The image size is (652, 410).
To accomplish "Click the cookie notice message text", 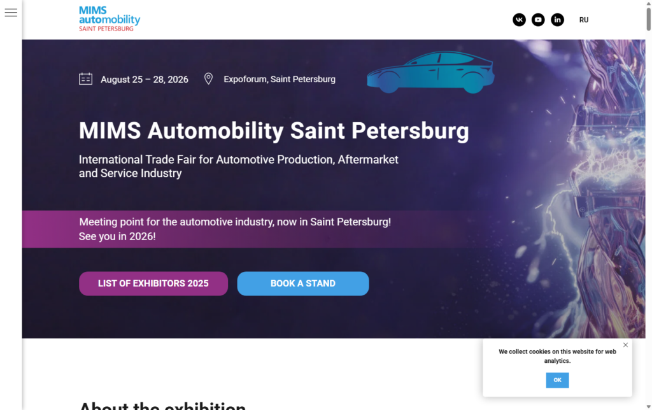I will coord(557,356).
